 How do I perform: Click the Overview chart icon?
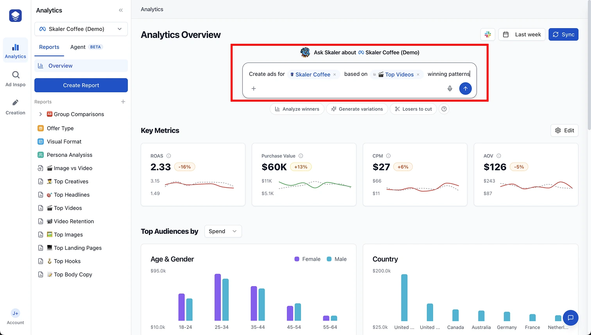click(x=41, y=66)
